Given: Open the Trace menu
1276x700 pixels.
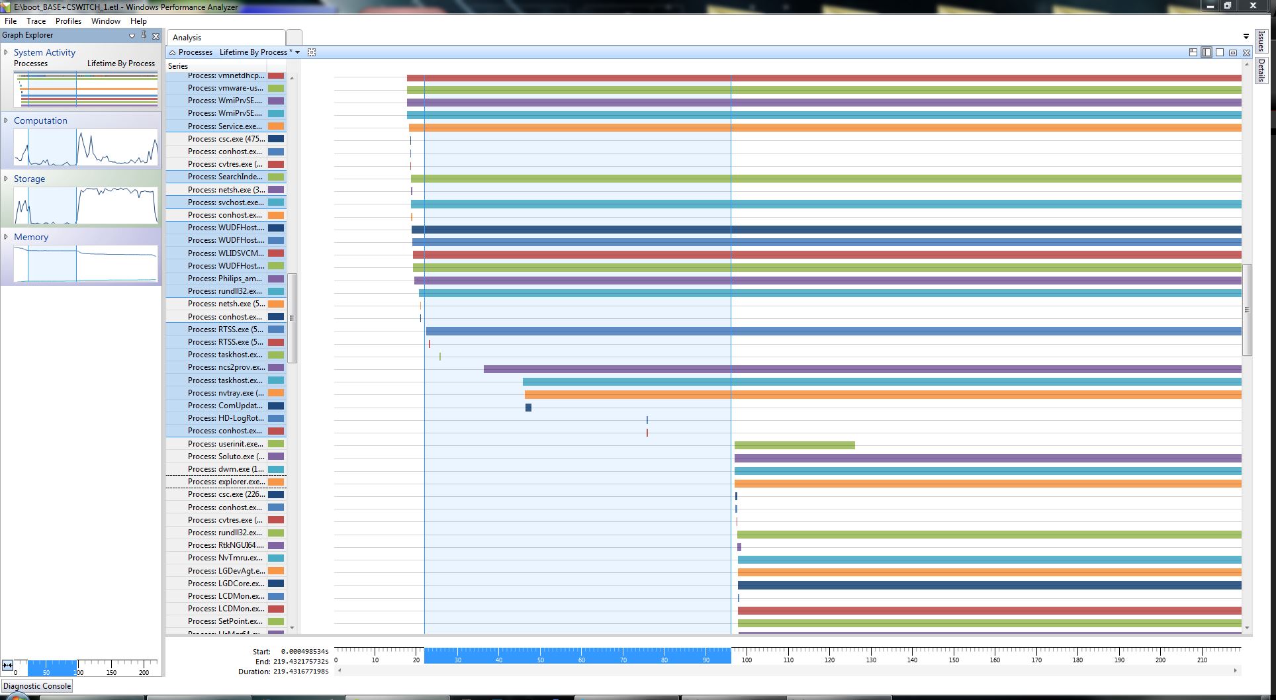Looking at the screenshot, I should (36, 21).
